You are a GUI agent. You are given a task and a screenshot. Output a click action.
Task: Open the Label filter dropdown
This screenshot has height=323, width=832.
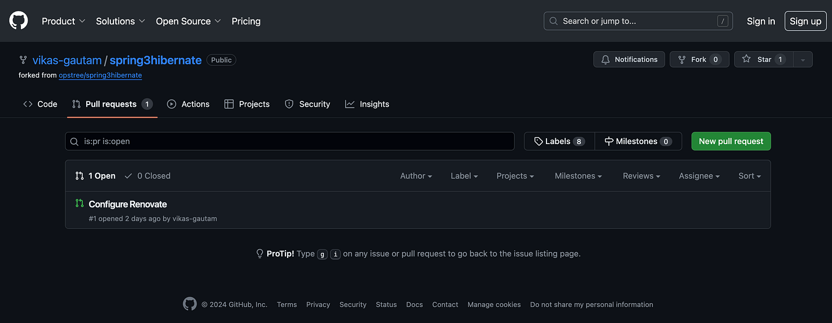coord(464,176)
